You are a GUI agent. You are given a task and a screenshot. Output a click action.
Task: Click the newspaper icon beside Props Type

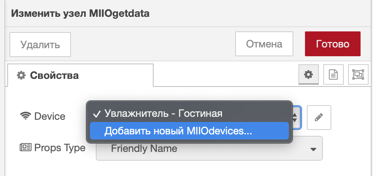pyautogui.click(x=26, y=148)
